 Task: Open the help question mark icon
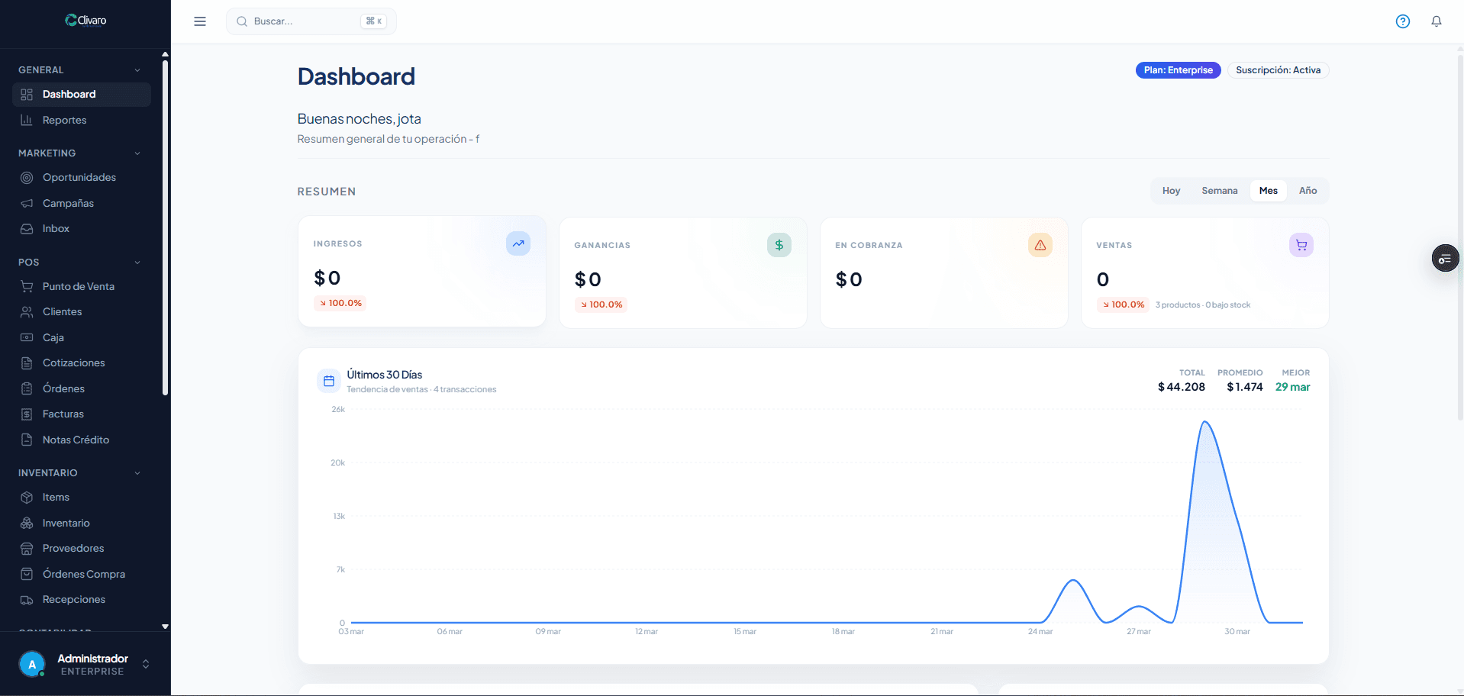point(1402,21)
